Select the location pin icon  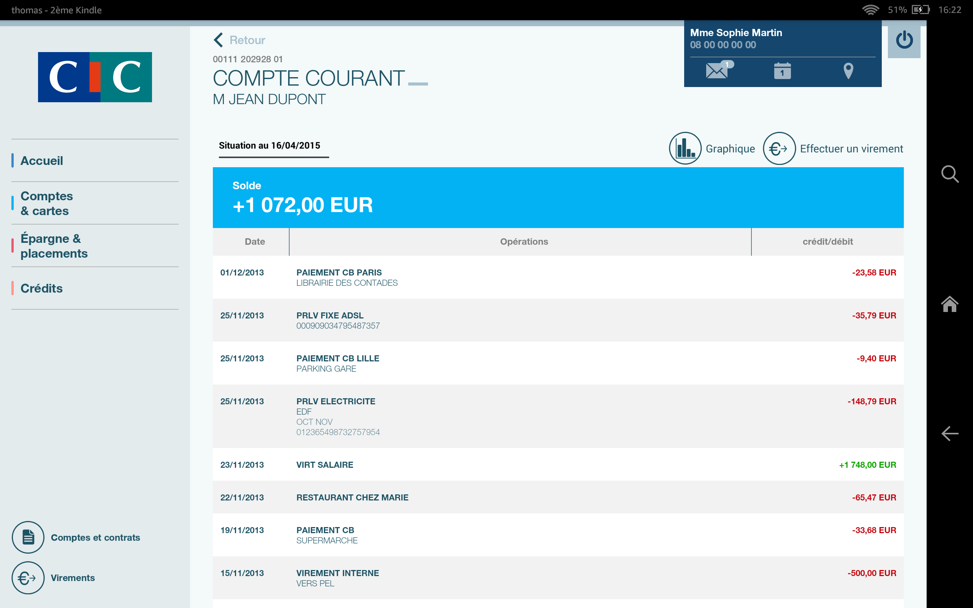(848, 71)
